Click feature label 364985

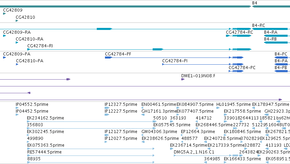click(x=212, y=159)
